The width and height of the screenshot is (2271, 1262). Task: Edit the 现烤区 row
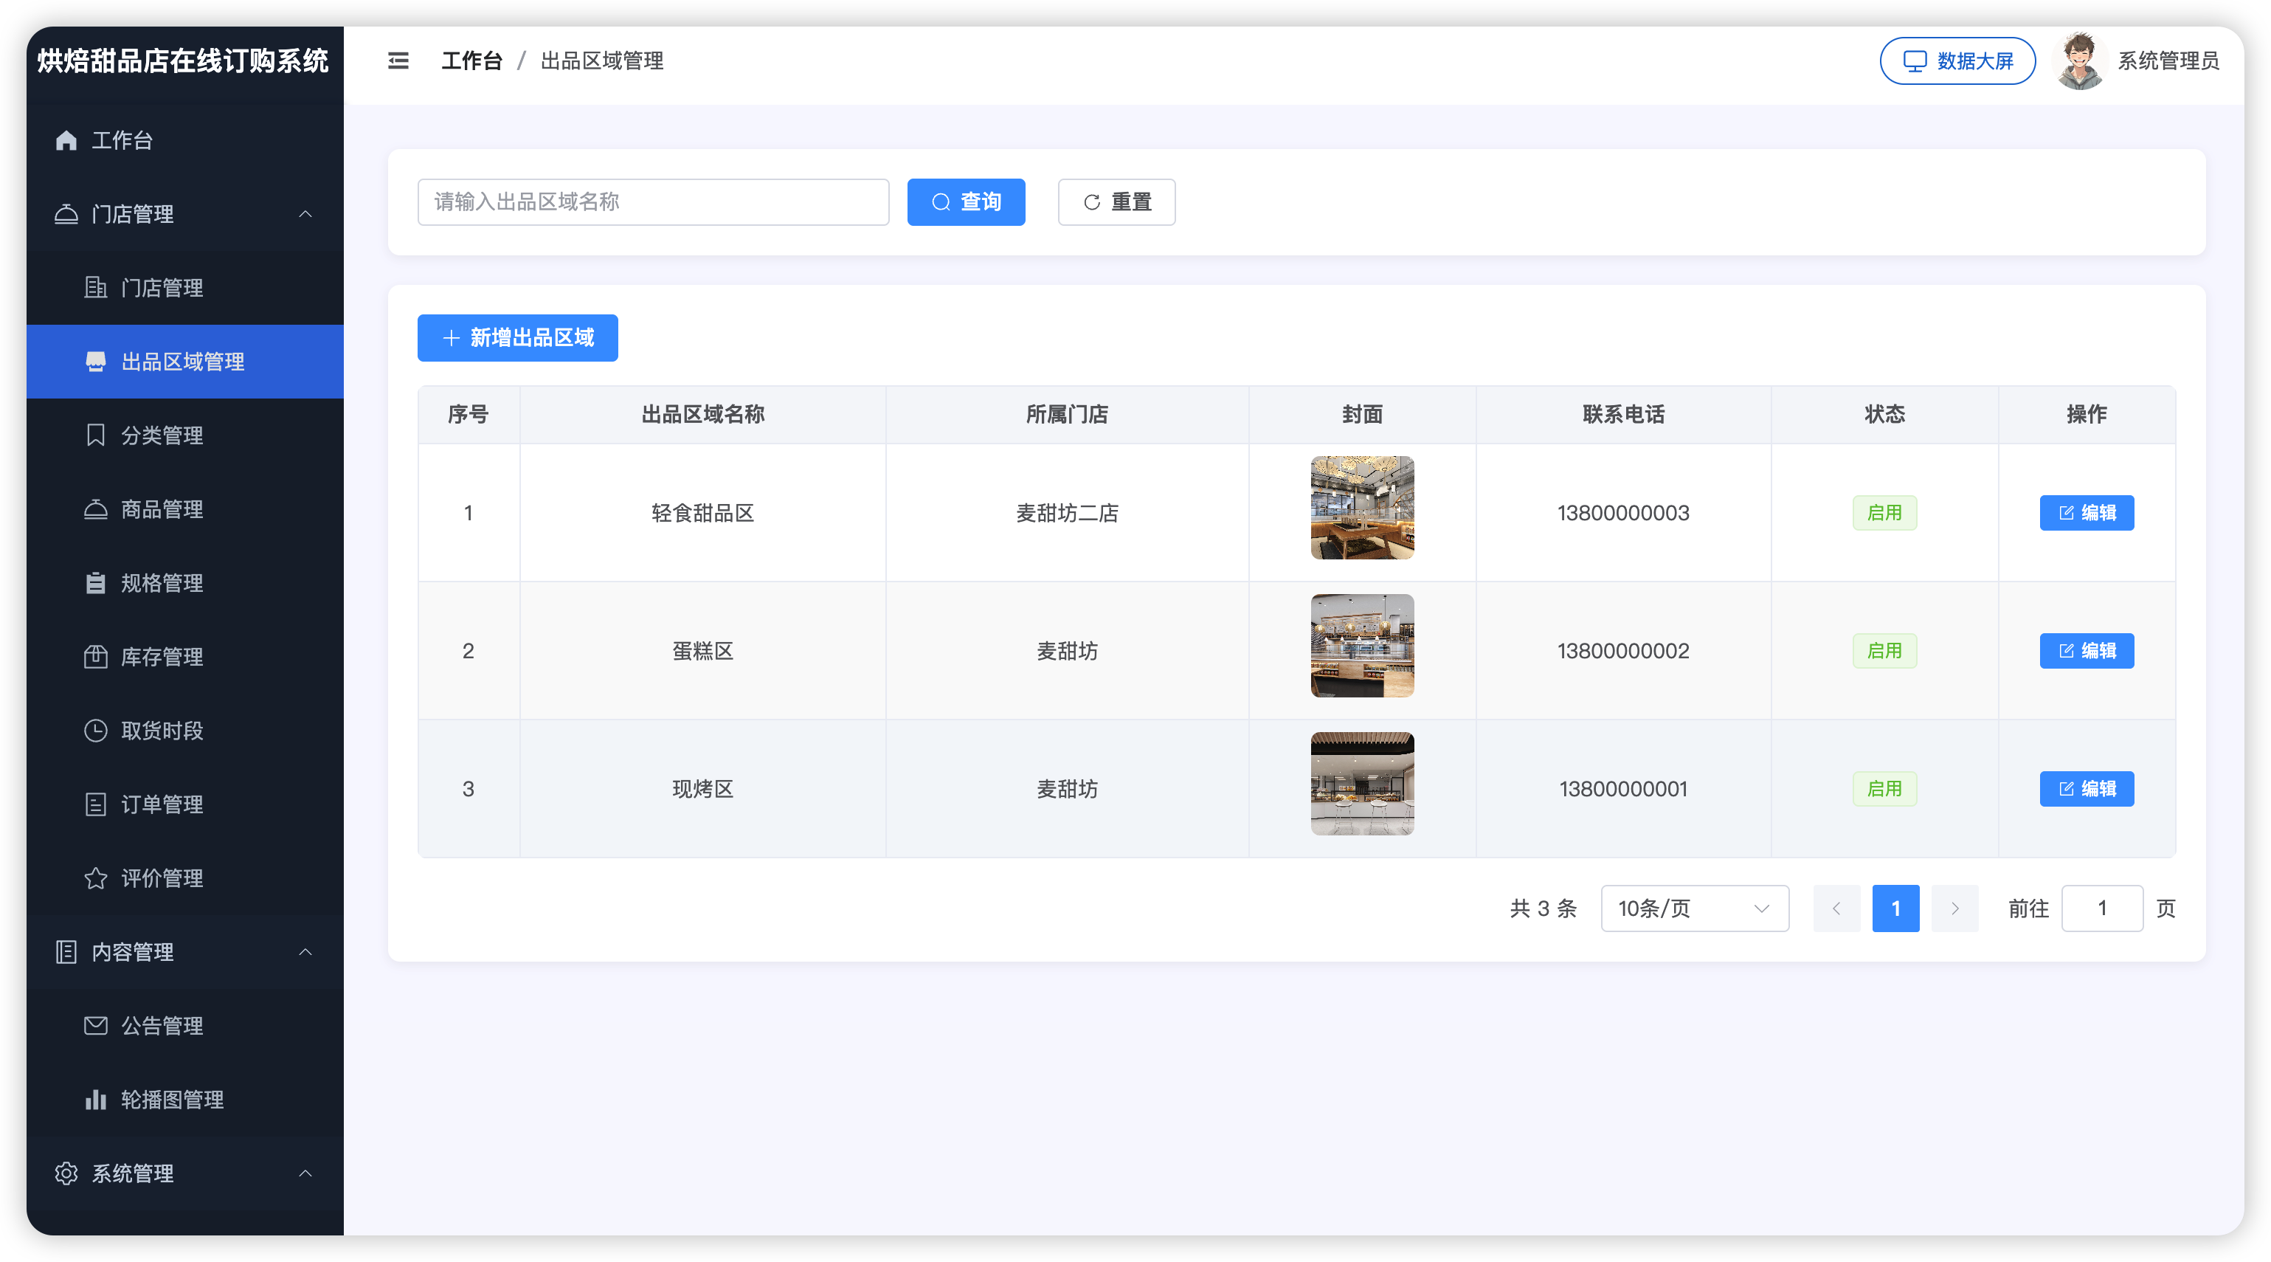coord(2087,788)
